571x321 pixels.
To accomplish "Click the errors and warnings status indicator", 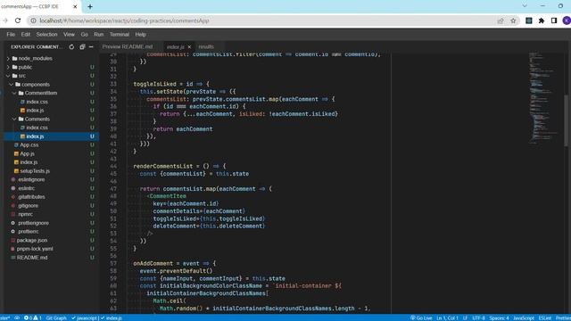I will (x=33, y=317).
